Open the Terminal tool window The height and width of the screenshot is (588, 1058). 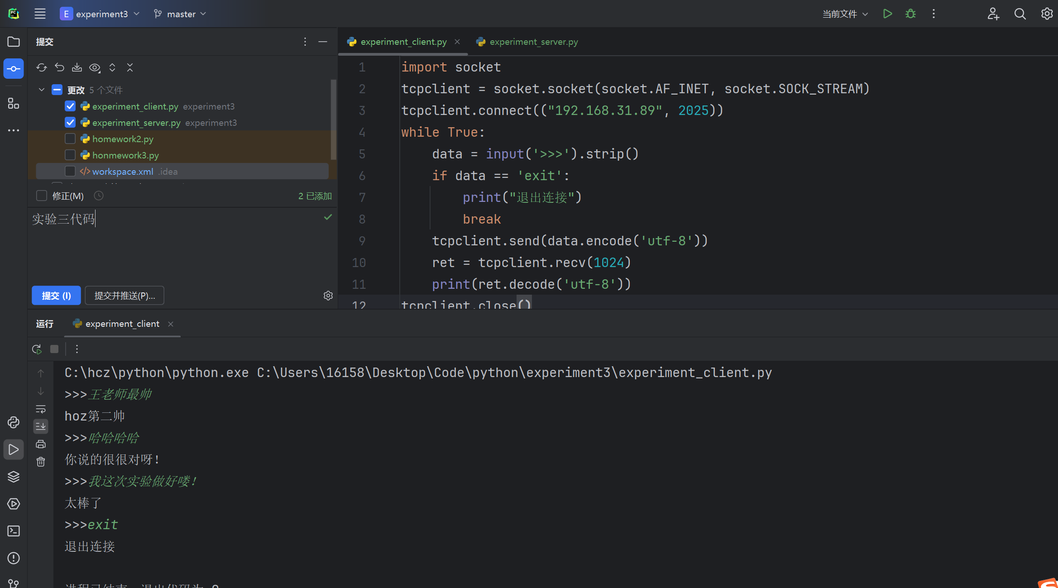point(14,531)
